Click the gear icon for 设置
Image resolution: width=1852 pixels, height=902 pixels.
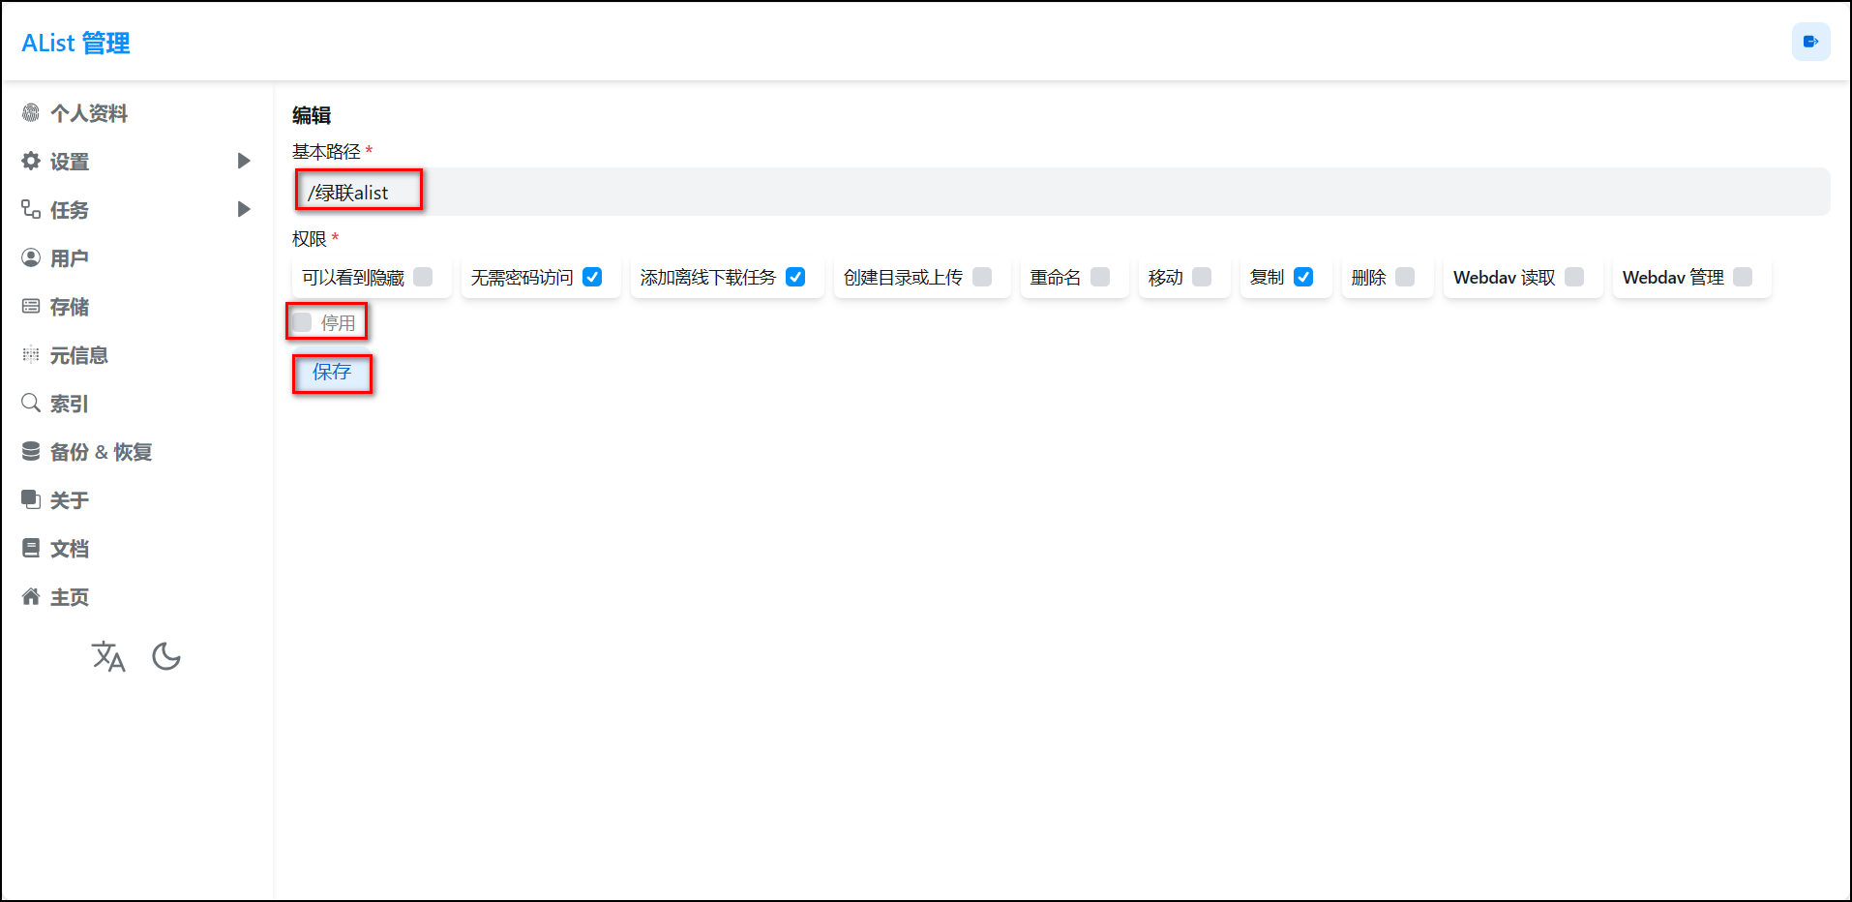(31, 162)
